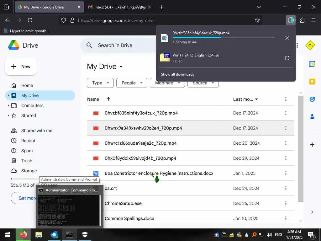This screenshot has height=241, width=321.
Task: Reverse sort direction with the Name arrow
Action: click(108, 99)
